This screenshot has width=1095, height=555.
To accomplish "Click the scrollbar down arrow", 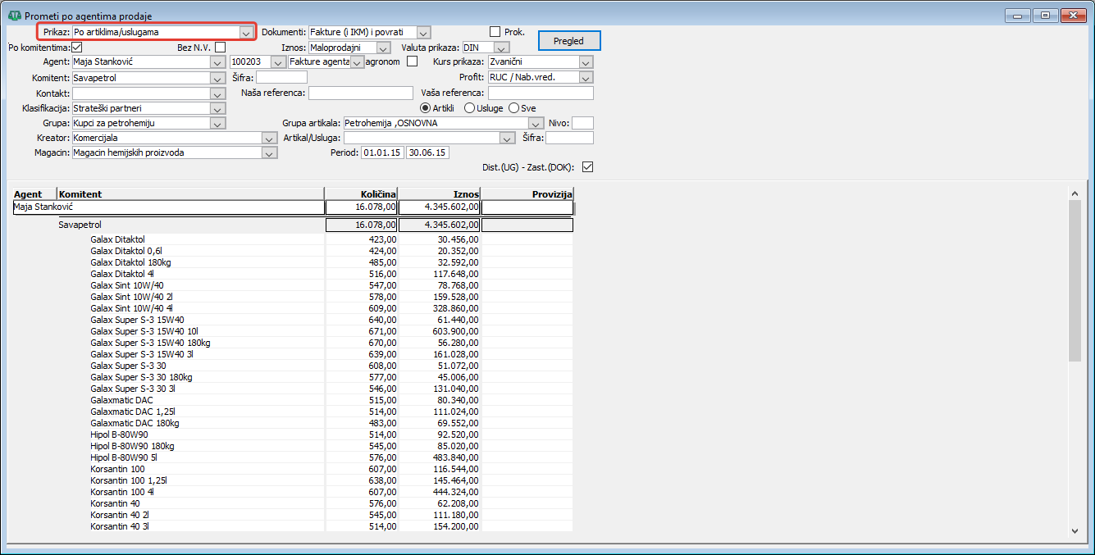I will pyautogui.click(x=1075, y=531).
